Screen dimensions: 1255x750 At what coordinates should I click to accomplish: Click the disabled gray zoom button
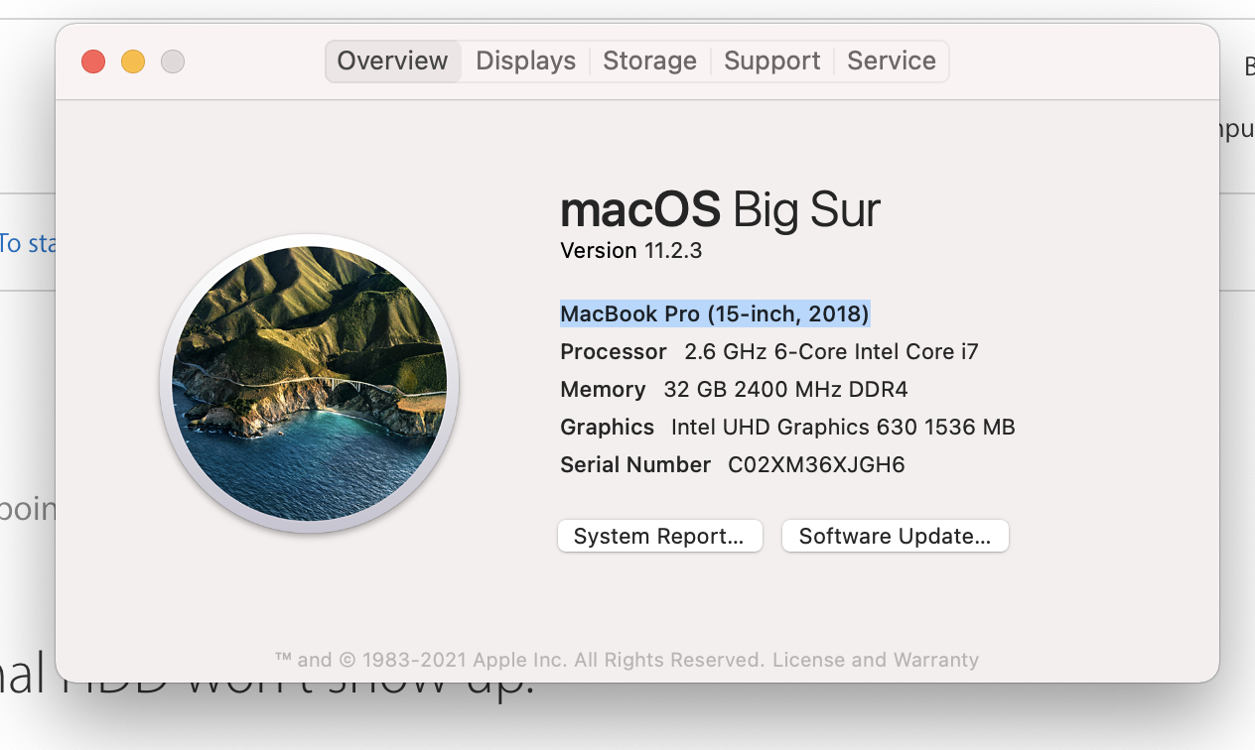(x=173, y=62)
